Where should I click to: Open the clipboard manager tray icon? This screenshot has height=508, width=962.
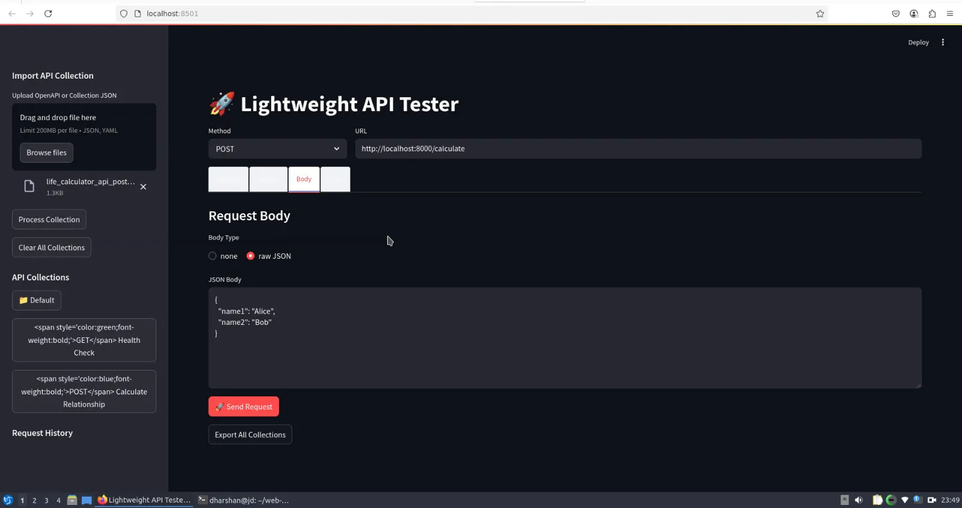pyautogui.click(x=877, y=500)
